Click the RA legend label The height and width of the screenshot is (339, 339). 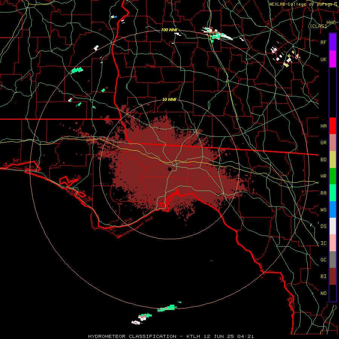click(323, 193)
